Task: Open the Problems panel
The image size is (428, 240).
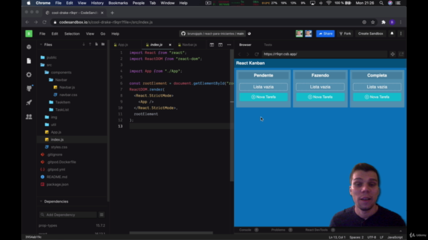Action: (x=278, y=230)
